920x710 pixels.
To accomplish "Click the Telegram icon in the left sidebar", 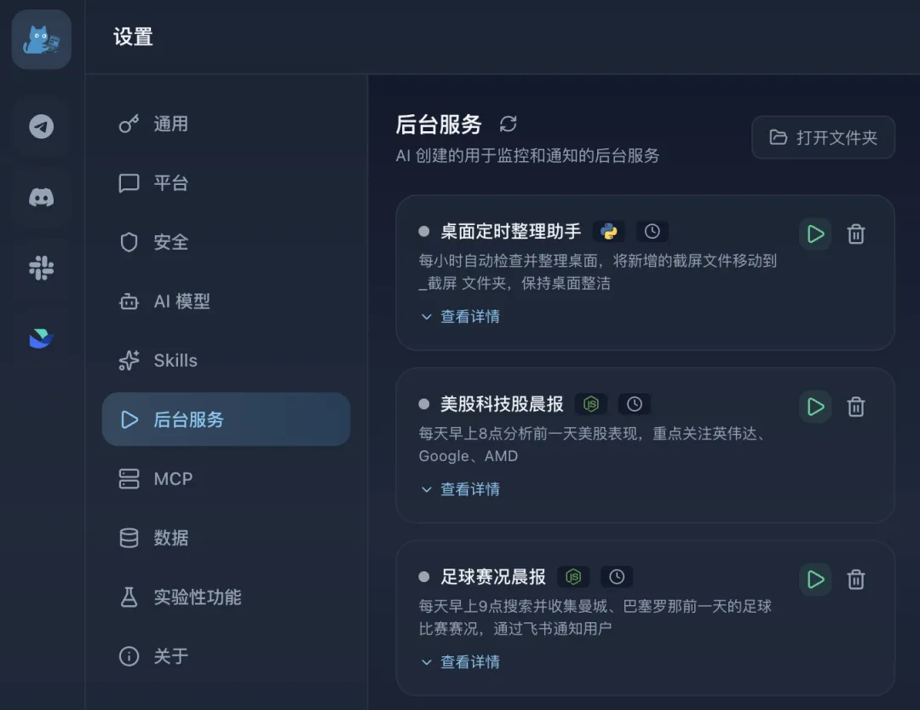I will click(40, 127).
